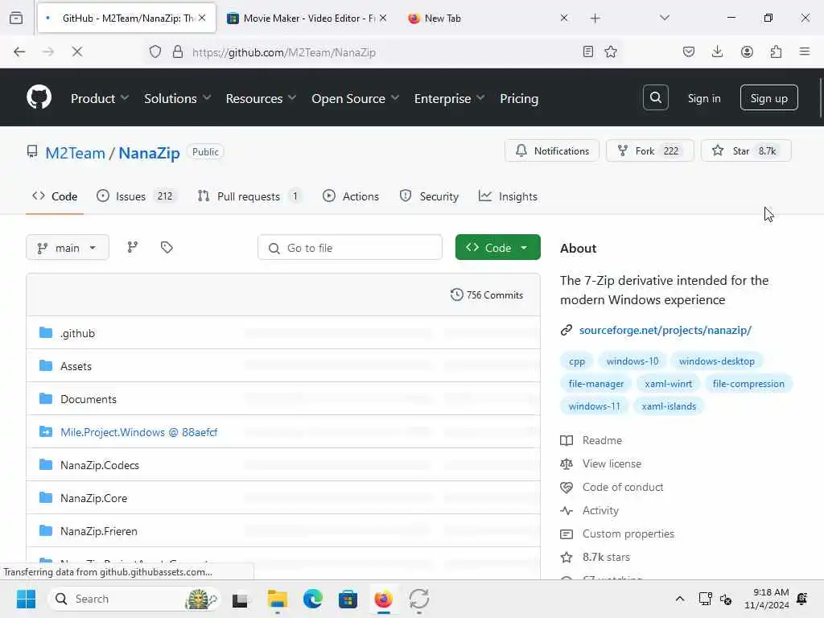The width and height of the screenshot is (824, 618).
Task: Click the Firefox View icon at tab strip start
Action: click(x=16, y=18)
